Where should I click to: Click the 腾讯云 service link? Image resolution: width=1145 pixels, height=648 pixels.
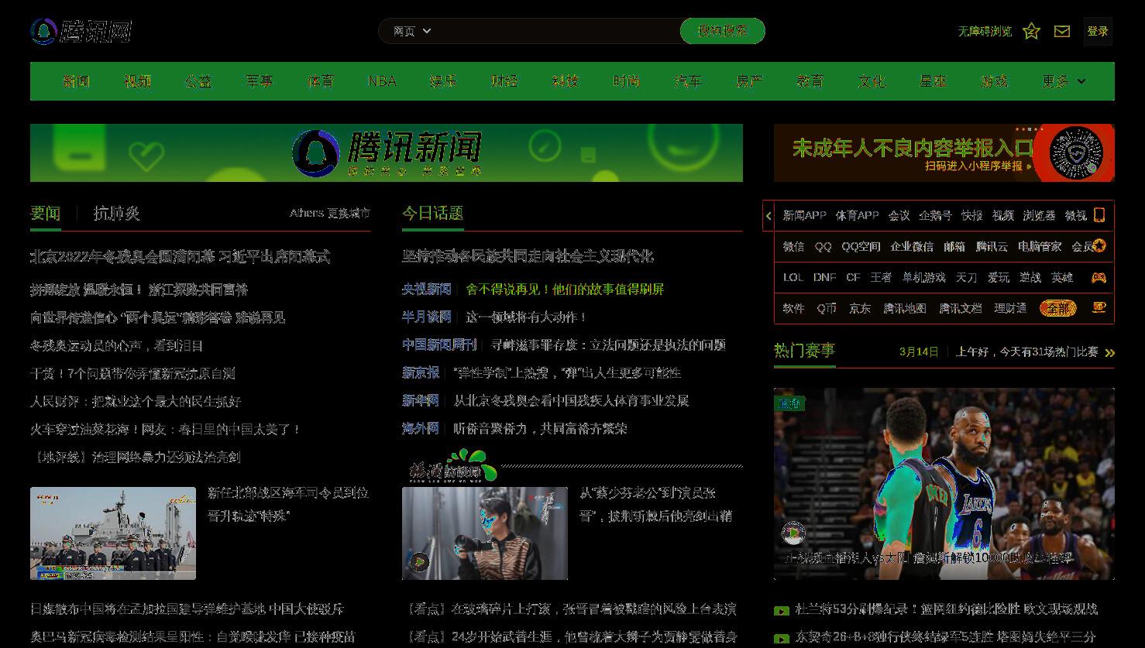992,247
